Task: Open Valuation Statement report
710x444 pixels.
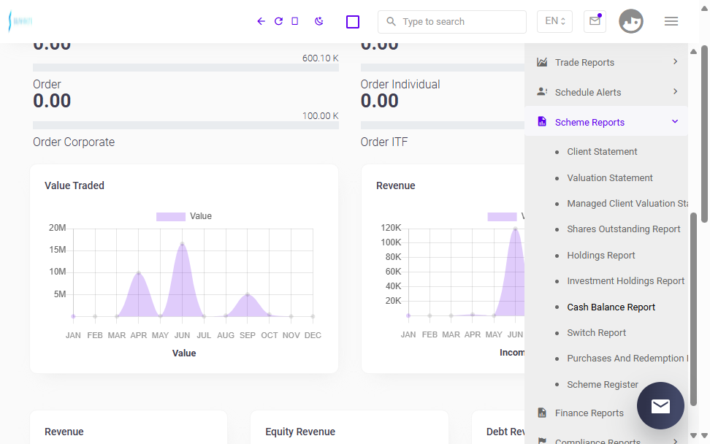Action: [610, 178]
